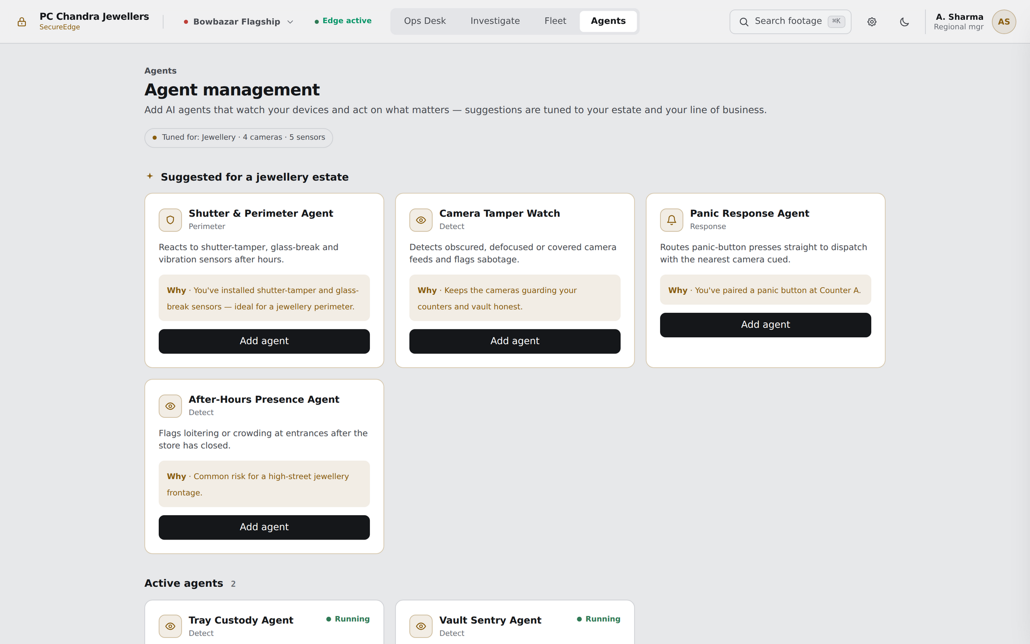Viewport: 1030px width, 644px height.
Task: Click the Panic Response Agent title
Action: point(750,214)
